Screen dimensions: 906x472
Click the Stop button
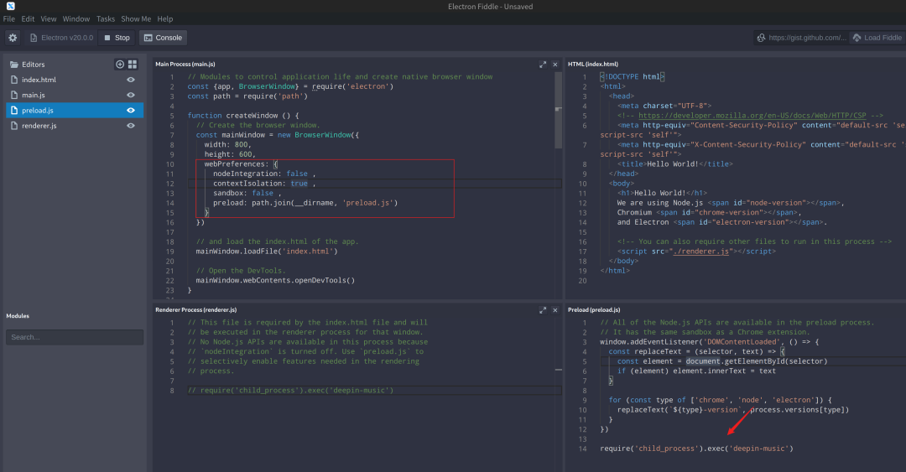click(117, 38)
